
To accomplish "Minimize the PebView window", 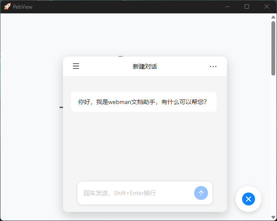I will tap(227, 6).
